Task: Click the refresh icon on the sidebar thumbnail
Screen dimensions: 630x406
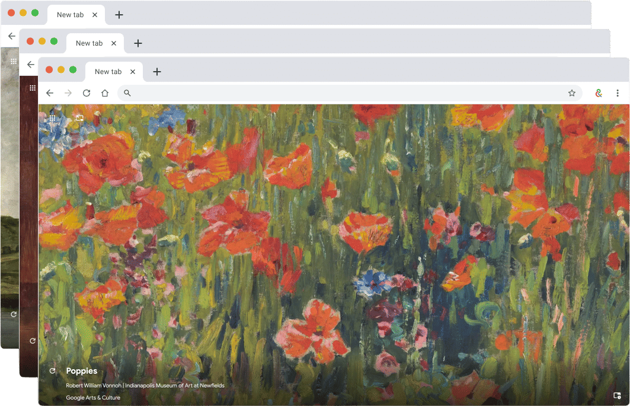Action: point(33,341)
